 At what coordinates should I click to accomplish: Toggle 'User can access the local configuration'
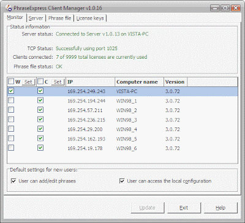point(122,181)
